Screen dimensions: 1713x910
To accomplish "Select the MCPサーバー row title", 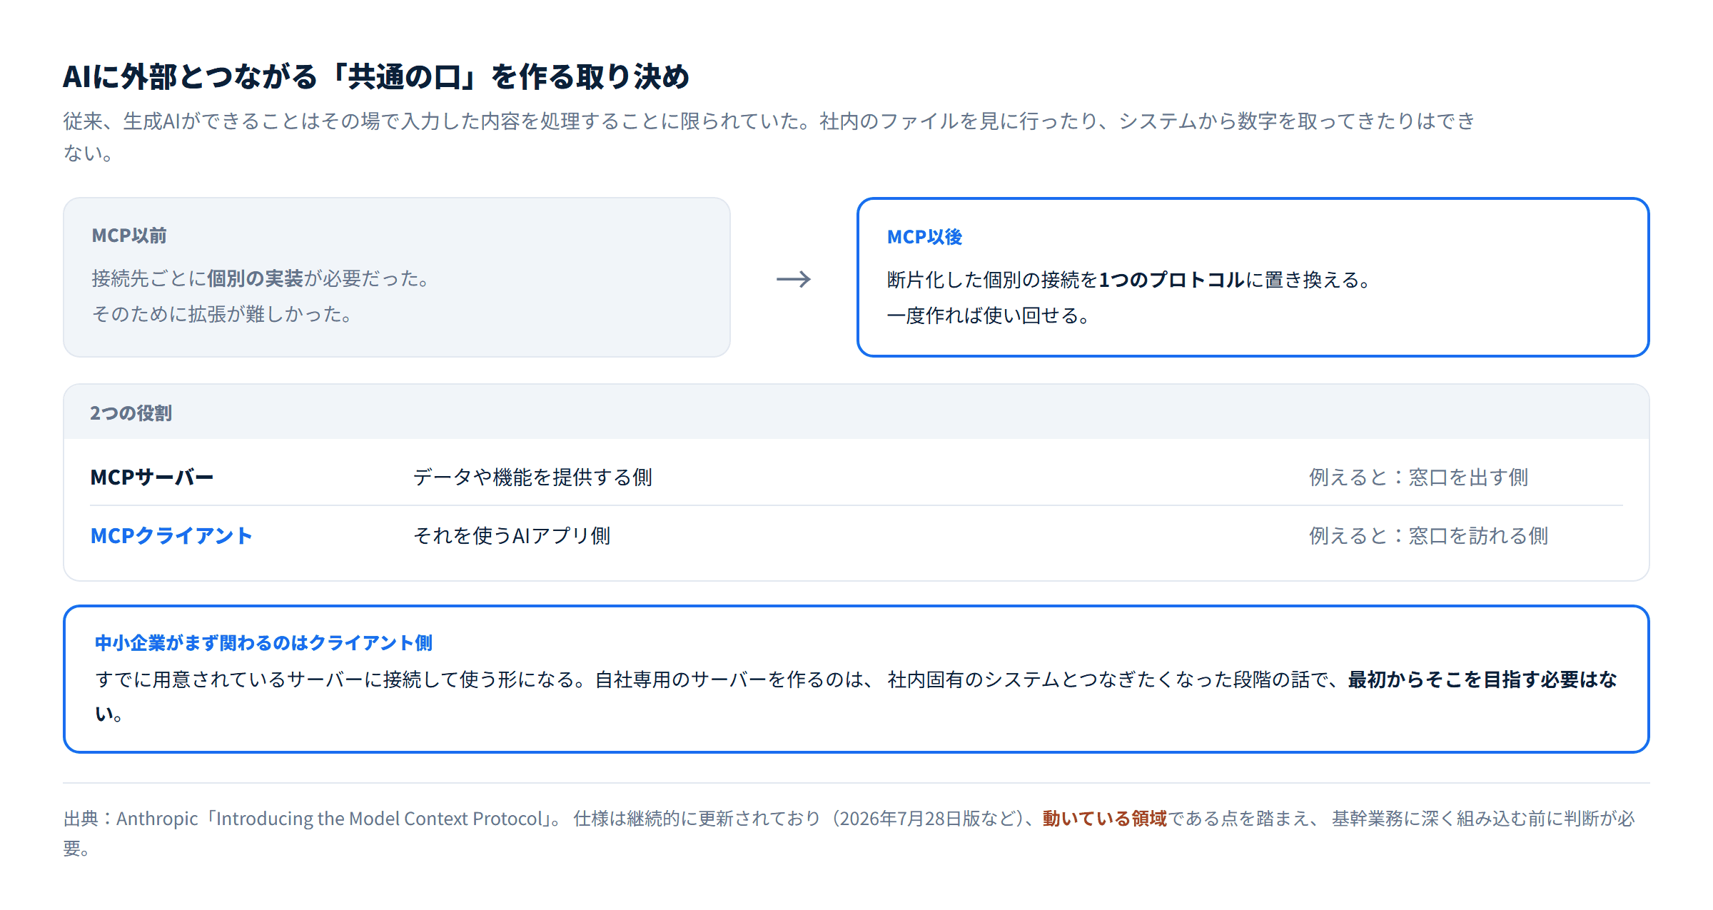I will coord(152,477).
